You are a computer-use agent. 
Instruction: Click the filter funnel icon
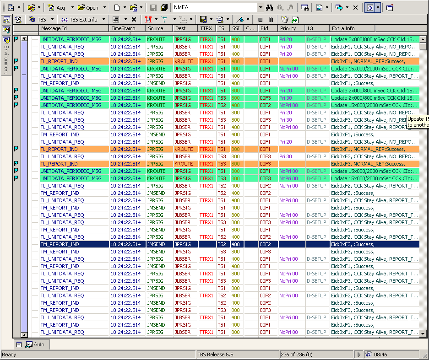point(164,20)
